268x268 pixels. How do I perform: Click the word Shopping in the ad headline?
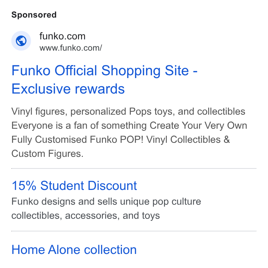[x=131, y=71]
